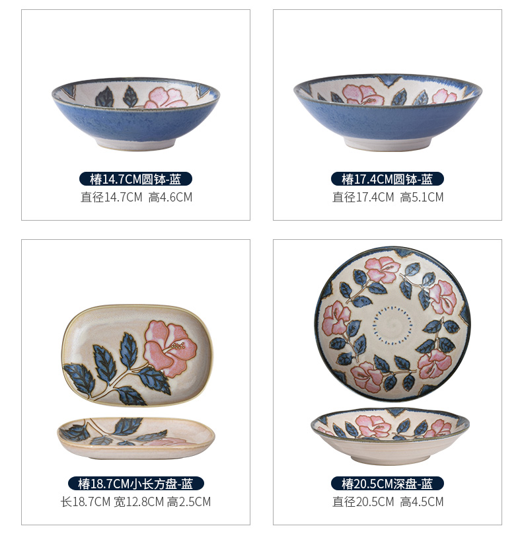Click dimensions text 直径20.5CM 高4.5CM
The image size is (522, 557).
tap(388, 501)
